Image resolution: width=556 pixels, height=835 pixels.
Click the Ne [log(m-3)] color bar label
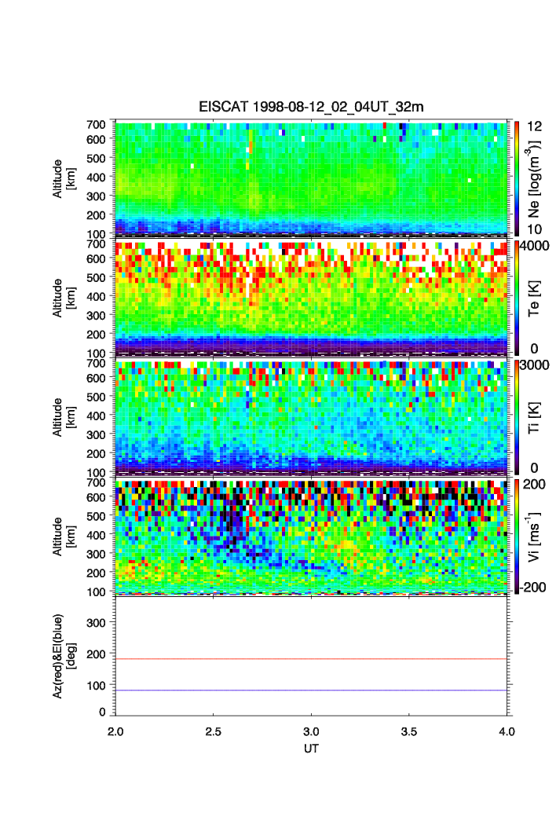click(536, 178)
